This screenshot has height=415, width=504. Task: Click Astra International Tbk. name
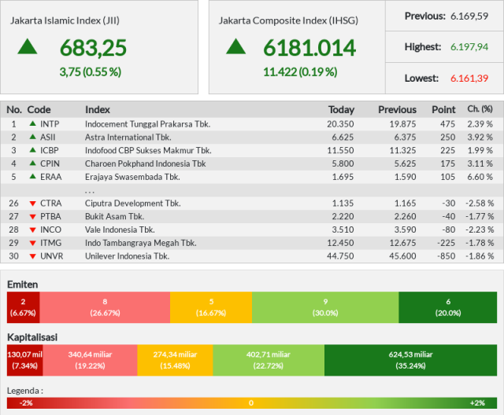pyautogui.click(x=128, y=138)
